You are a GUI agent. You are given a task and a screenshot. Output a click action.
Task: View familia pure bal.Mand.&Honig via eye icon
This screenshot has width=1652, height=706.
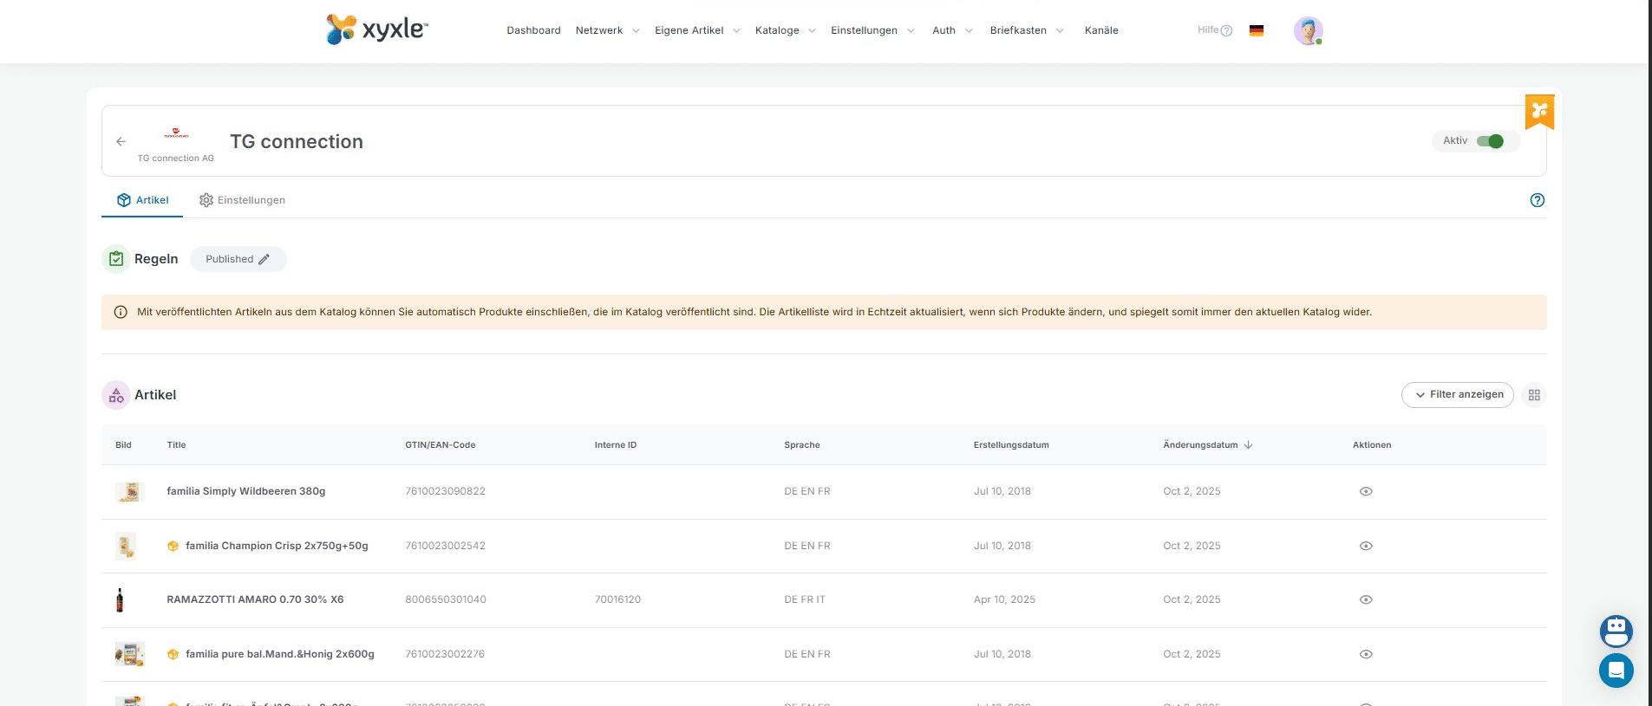coord(1366,654)
